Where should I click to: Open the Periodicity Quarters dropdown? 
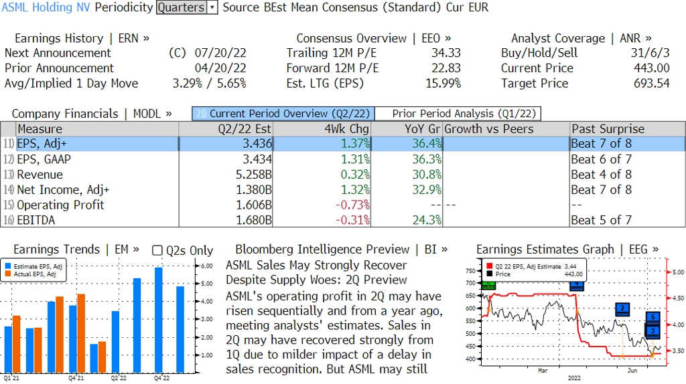(187, 7)
